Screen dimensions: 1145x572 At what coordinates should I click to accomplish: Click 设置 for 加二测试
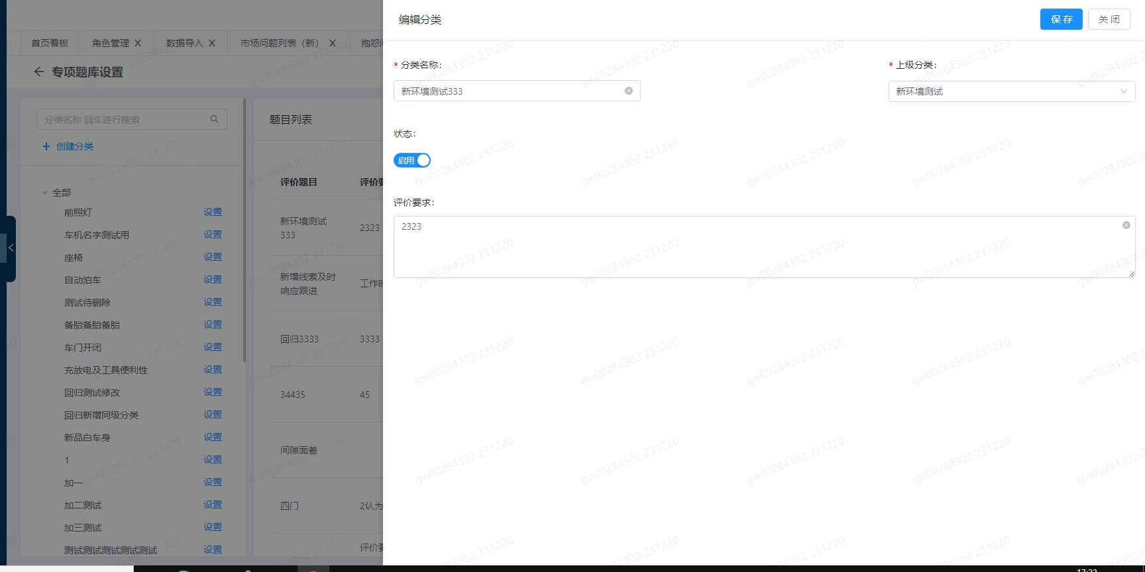pyautogui.click(x=213, y=504)
